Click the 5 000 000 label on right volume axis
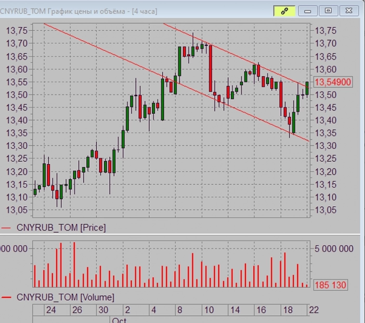The width and height of the screenshot is (365, 323). point(334,248)
